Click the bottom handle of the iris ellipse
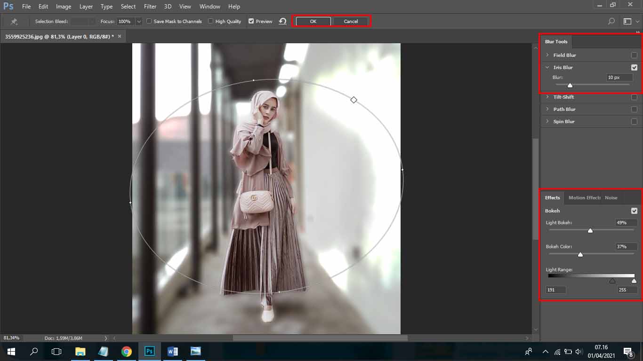This screenshot has width=643, height=361. [279, 292]
